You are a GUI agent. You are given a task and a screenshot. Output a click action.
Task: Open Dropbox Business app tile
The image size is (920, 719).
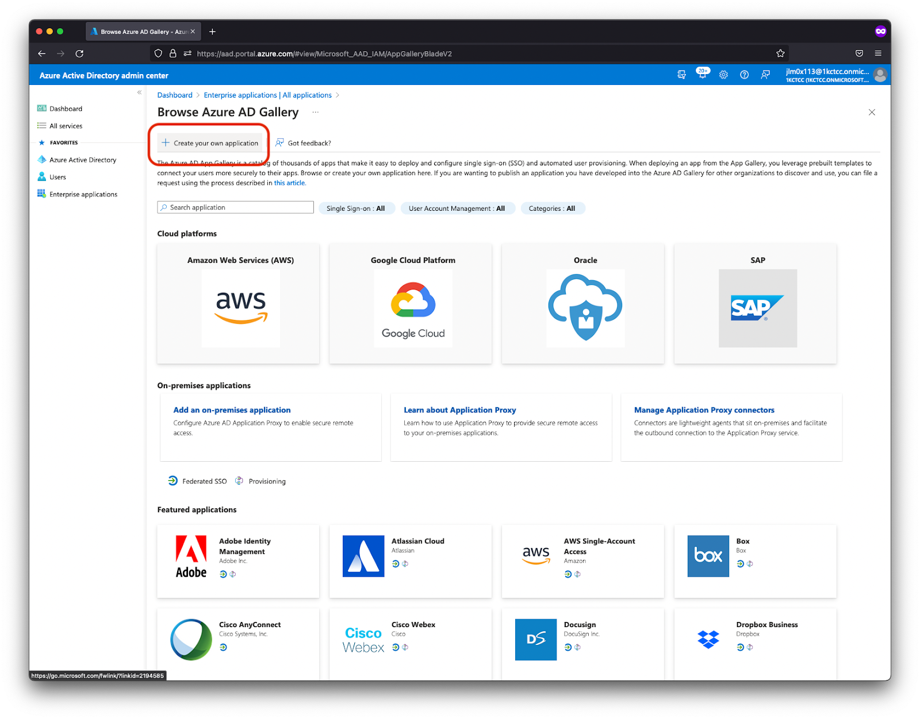pyautogui.click(x=756, y=644)
